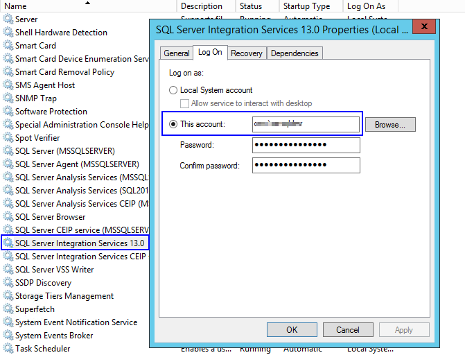Select the SQL Server Browser service row
The width and height of the screenshot is (465, 355).
pyautogui.click(x=76, y=217)
